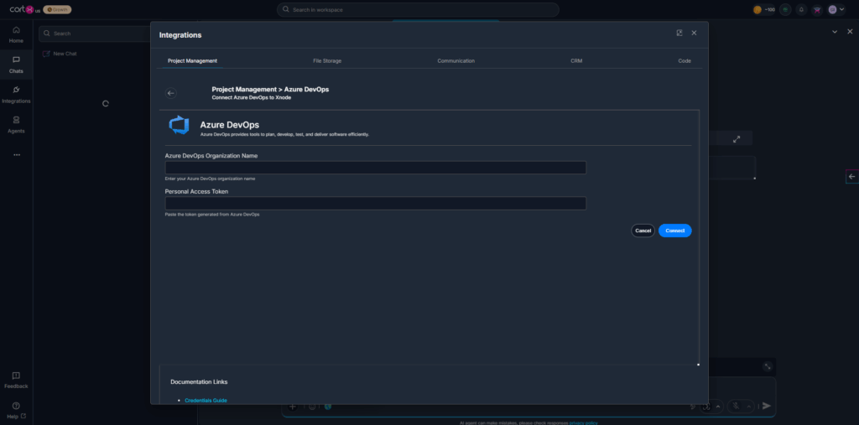This screenshot has height=425, width=859.
Task: Click the Project Management > Azure DevOps breadcrumb
Action: (x=270, y=89)
